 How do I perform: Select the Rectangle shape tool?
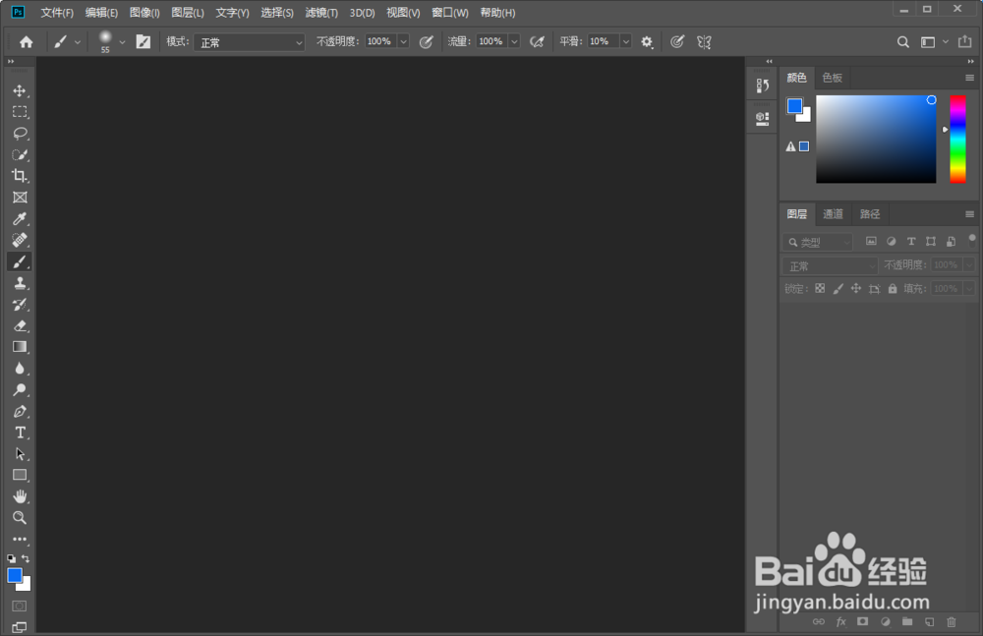point(20,475)
